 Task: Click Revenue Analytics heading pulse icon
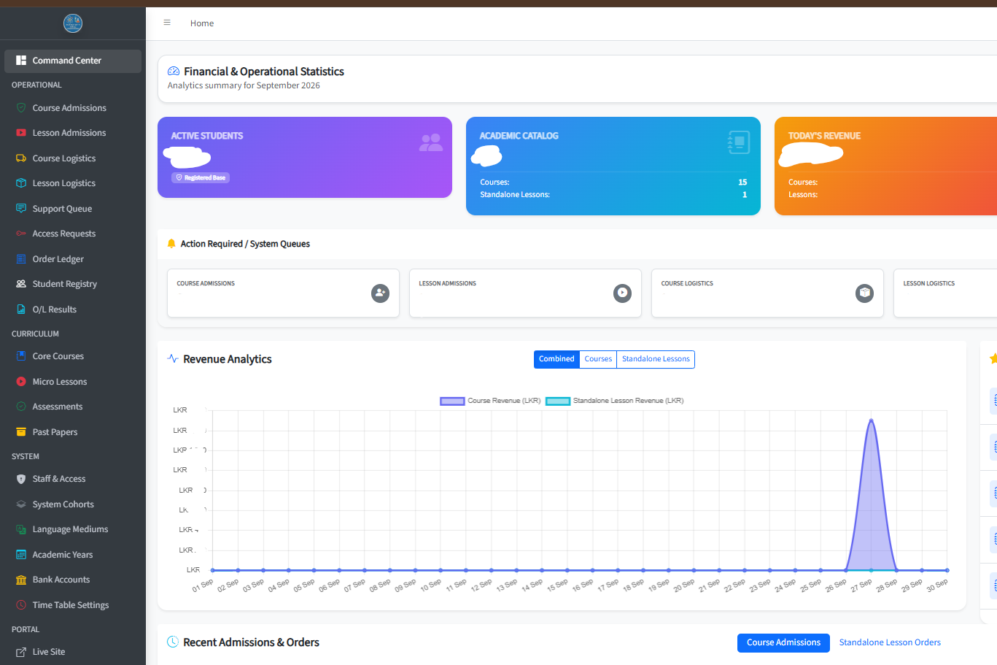(x=173, y=359)
